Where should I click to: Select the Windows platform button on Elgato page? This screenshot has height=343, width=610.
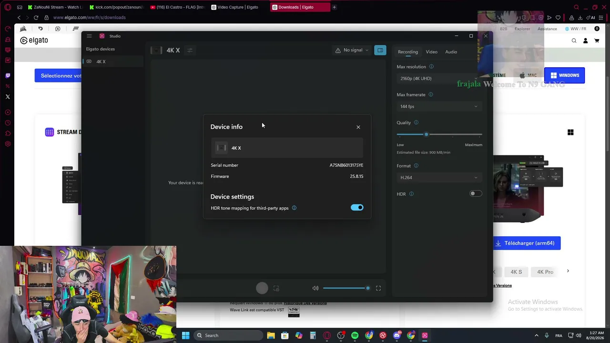tap(564, 75)
